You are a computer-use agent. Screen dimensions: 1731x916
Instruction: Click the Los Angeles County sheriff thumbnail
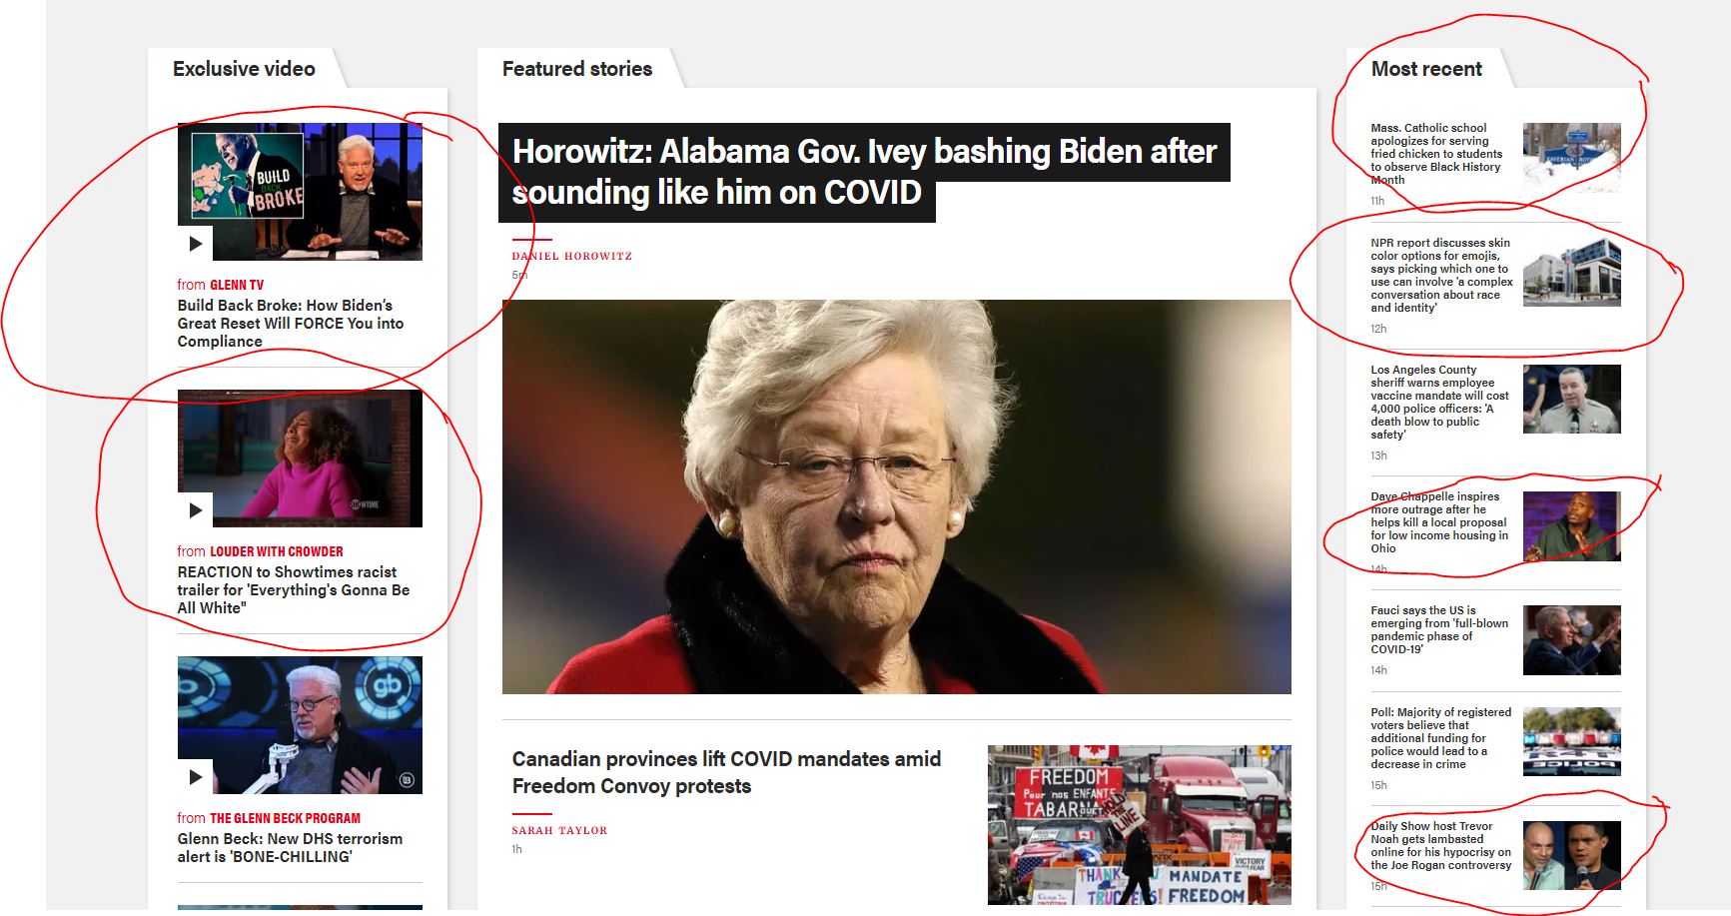(x=1571, y=400)
